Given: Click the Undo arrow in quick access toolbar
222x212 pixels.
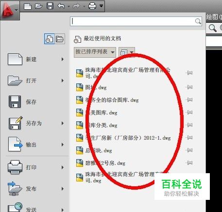Looking at the screenshot, I should tap(61, 6).
